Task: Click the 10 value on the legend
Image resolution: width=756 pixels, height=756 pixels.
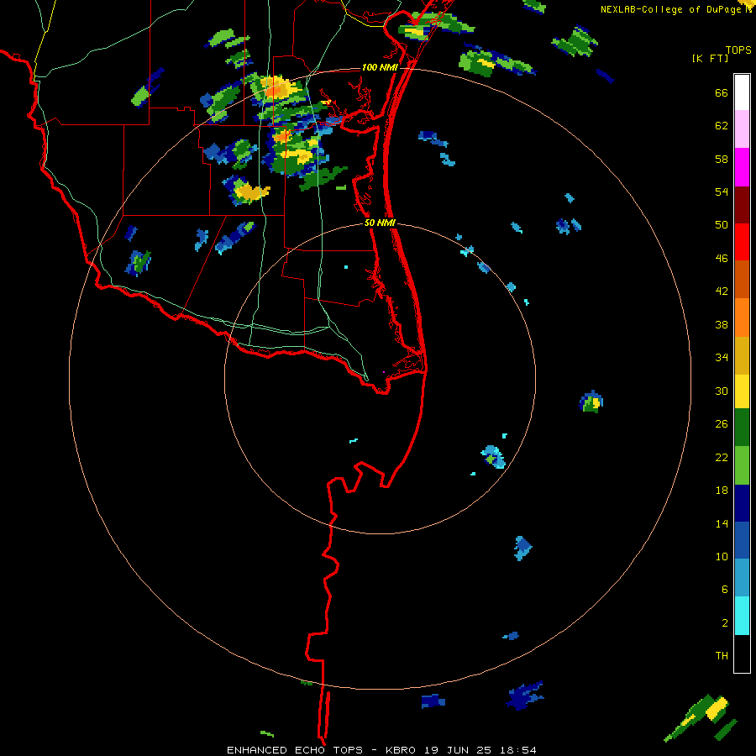Action: pyautogui.click(x=722, y=556)
